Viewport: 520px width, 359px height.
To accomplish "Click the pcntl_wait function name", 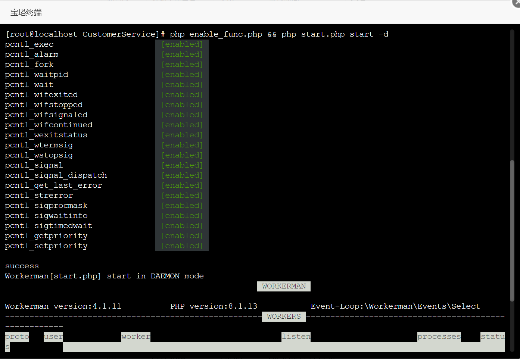I will click(x=29, y=85).
